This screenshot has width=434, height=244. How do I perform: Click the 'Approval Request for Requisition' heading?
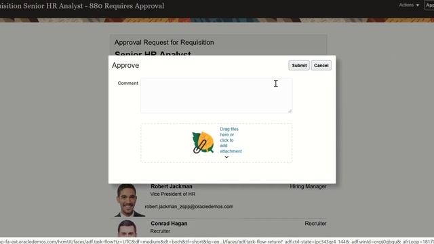(164, 42)
